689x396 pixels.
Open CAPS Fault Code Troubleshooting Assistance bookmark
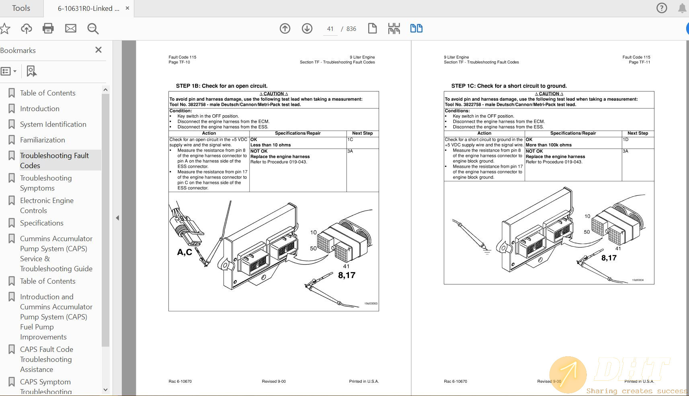click(x=47, y=359)
